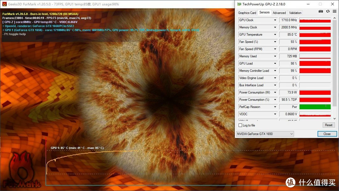Click the Power Consumption (W) graph bar
Image resolution: width=339 pixels, height=191 pixels.
tap(315, 93)
